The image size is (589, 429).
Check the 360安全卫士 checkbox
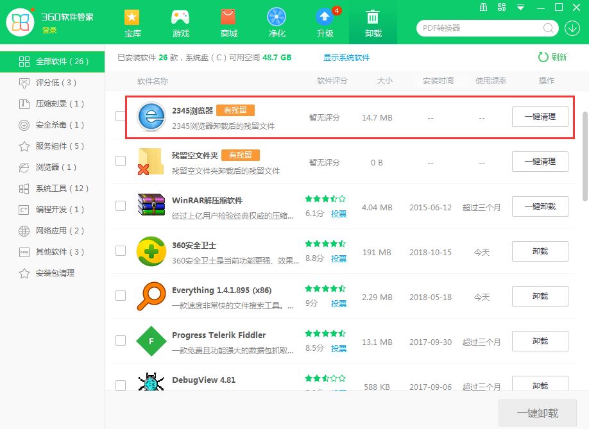coord(120,251)
